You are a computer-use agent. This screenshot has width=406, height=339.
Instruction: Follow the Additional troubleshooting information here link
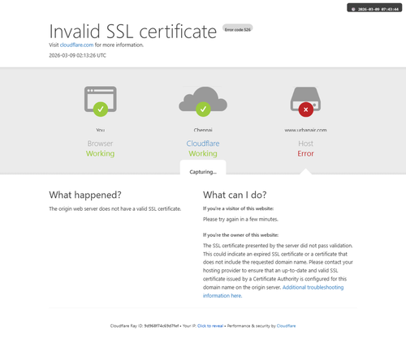tap(273, 291)
